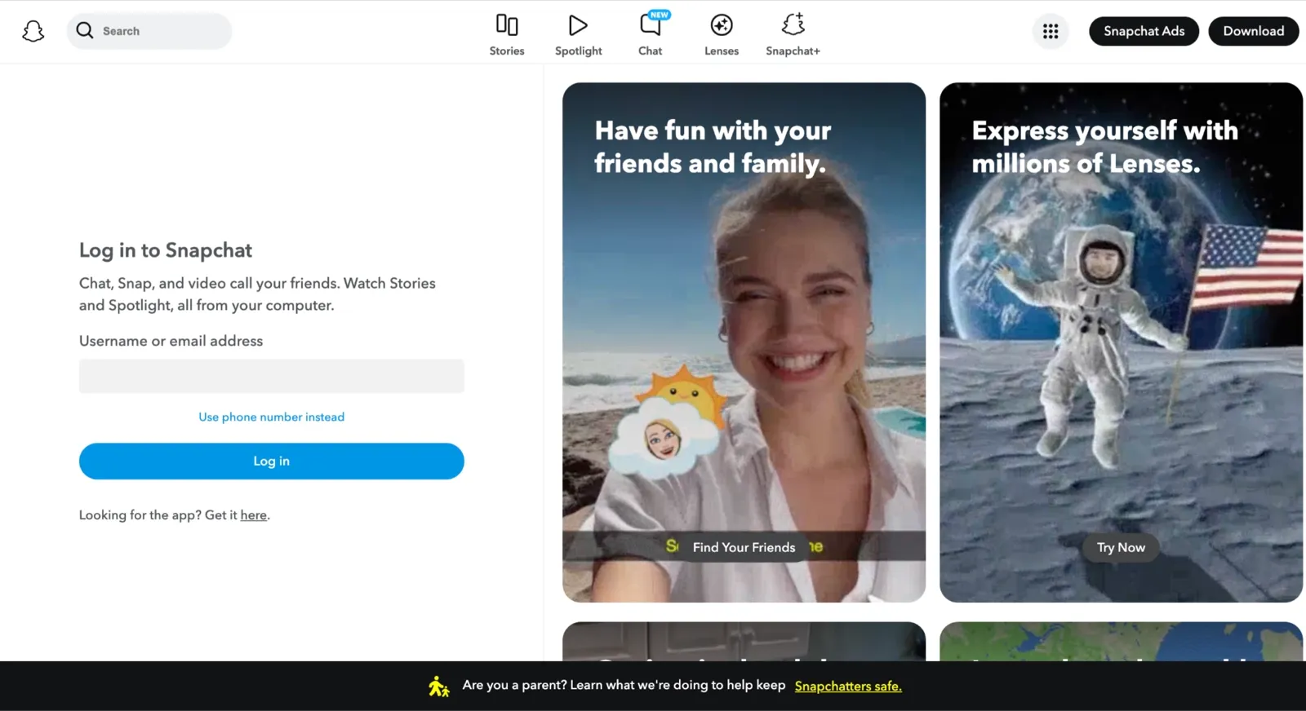Open the Snapchat+ tab

point(793,34)
